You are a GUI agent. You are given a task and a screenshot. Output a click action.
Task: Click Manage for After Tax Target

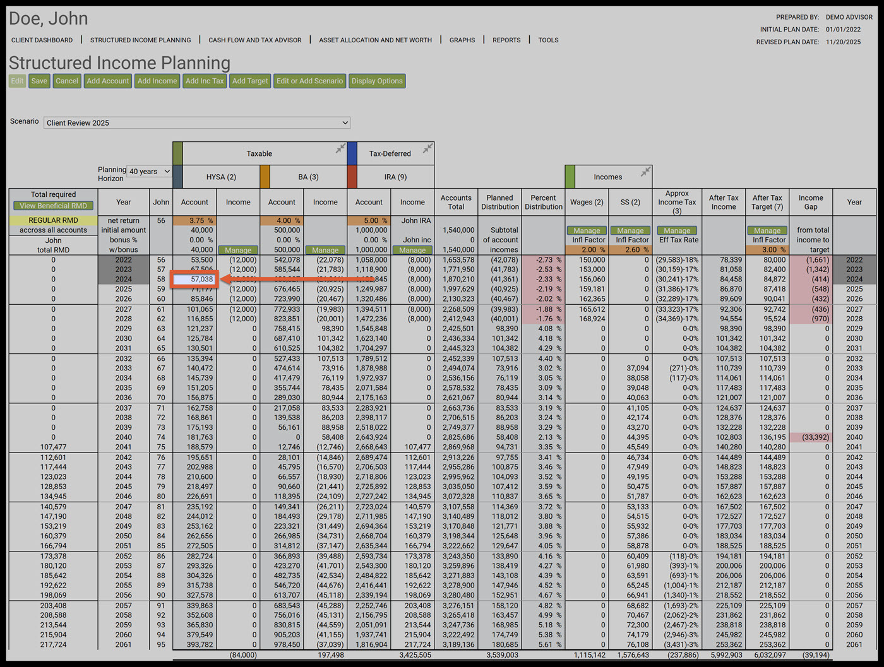click(x=767, y=231)
